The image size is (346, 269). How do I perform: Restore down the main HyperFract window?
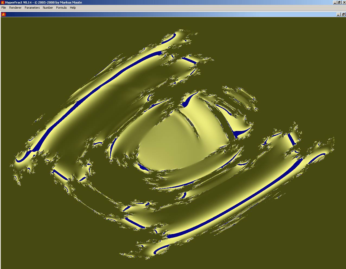[x=339, y=2]
